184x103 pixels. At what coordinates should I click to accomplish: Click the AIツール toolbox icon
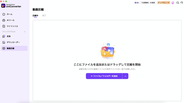click(4, 20)
